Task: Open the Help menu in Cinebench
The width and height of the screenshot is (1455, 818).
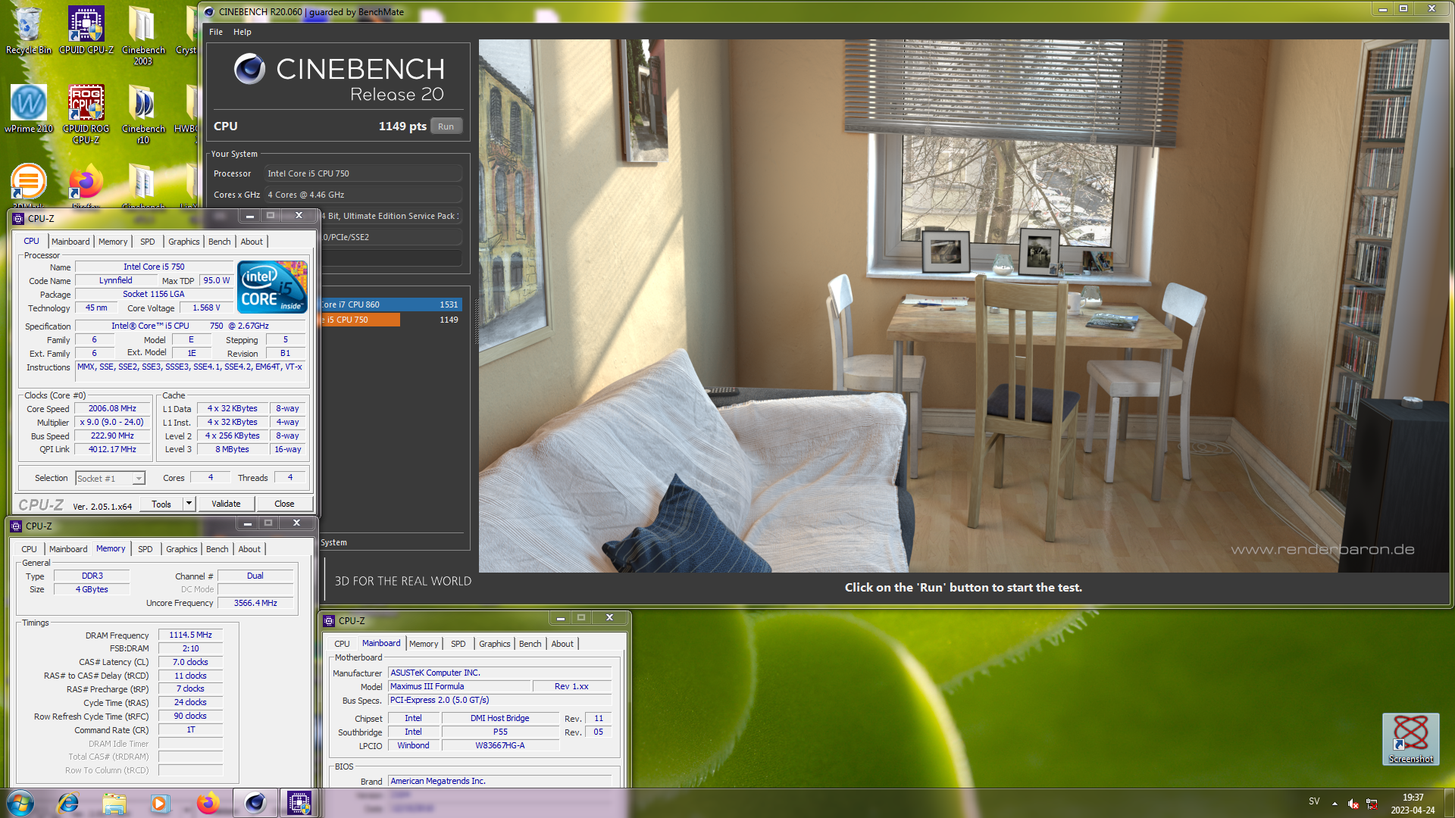Action: click(242, 32)
